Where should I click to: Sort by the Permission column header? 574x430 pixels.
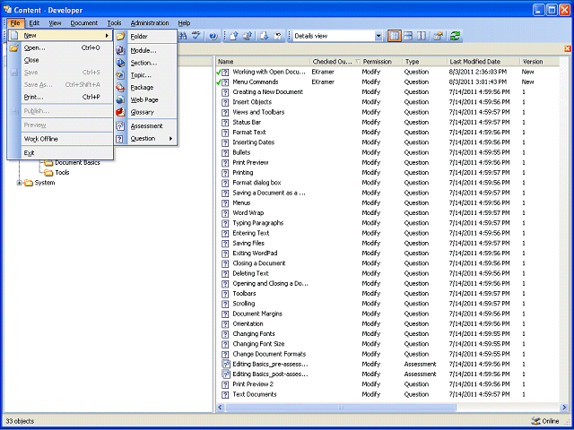click(x=381, y=62)
